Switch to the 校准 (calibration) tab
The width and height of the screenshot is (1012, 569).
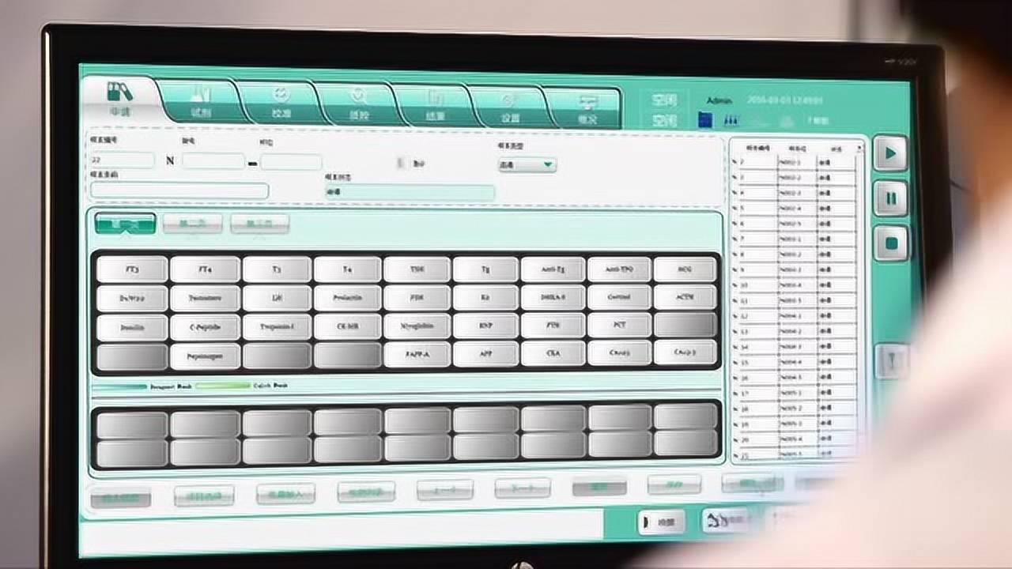(281, 104)
